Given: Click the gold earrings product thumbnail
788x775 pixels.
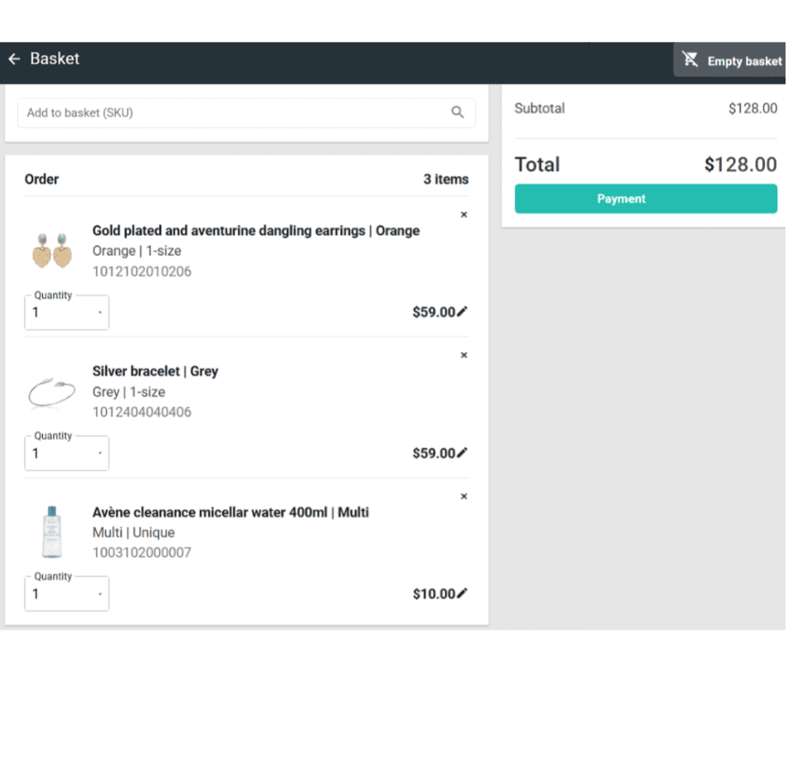Looking at the screenshot, I should pos(52,250).
